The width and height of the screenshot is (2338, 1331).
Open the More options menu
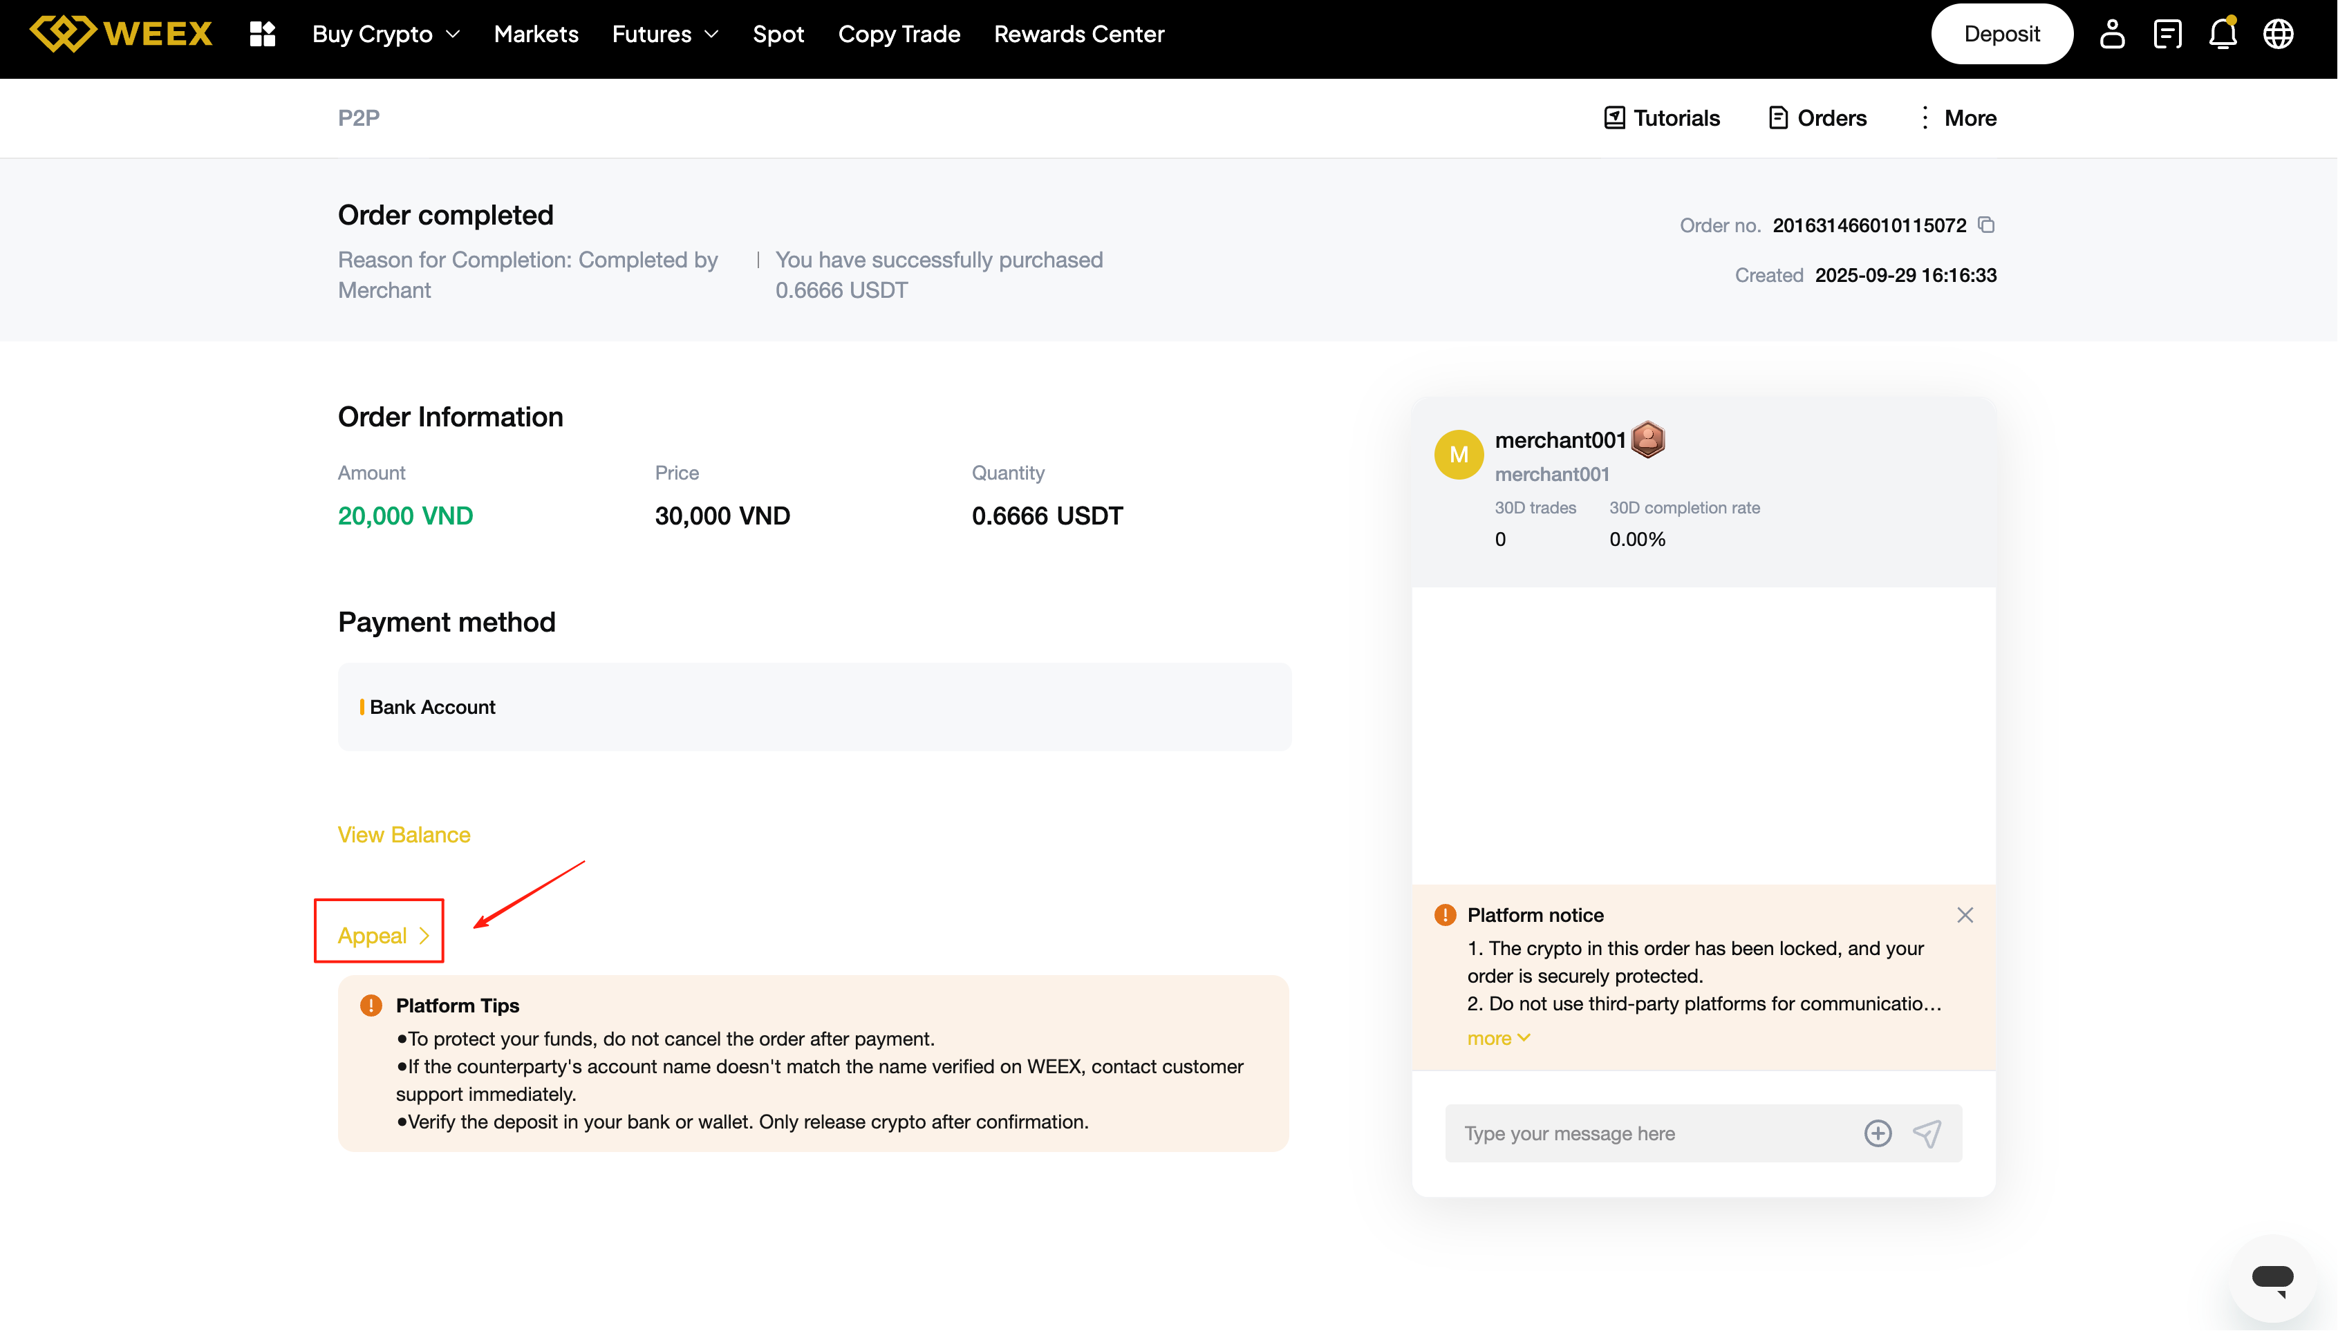tap(1956, 118)
